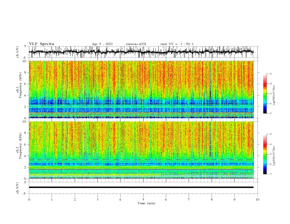
Task: Click time axis tick label "3"
Action: point(97,199)
